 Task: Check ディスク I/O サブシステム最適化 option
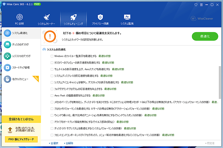(x=52, y=129)
